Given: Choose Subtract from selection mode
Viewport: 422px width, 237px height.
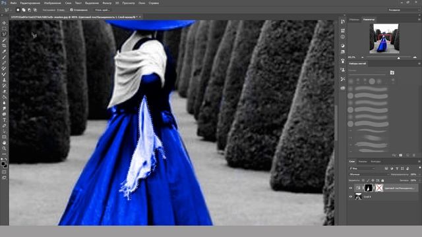Looking at the screenshot, I should tap(29, 10).
